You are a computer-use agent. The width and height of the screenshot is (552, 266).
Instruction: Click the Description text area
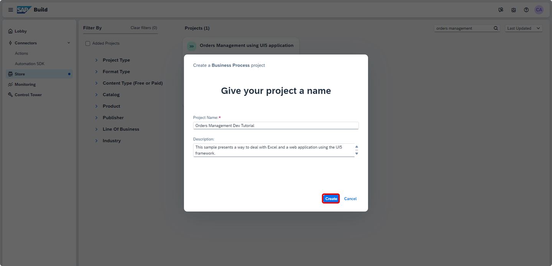coord(274,150)
